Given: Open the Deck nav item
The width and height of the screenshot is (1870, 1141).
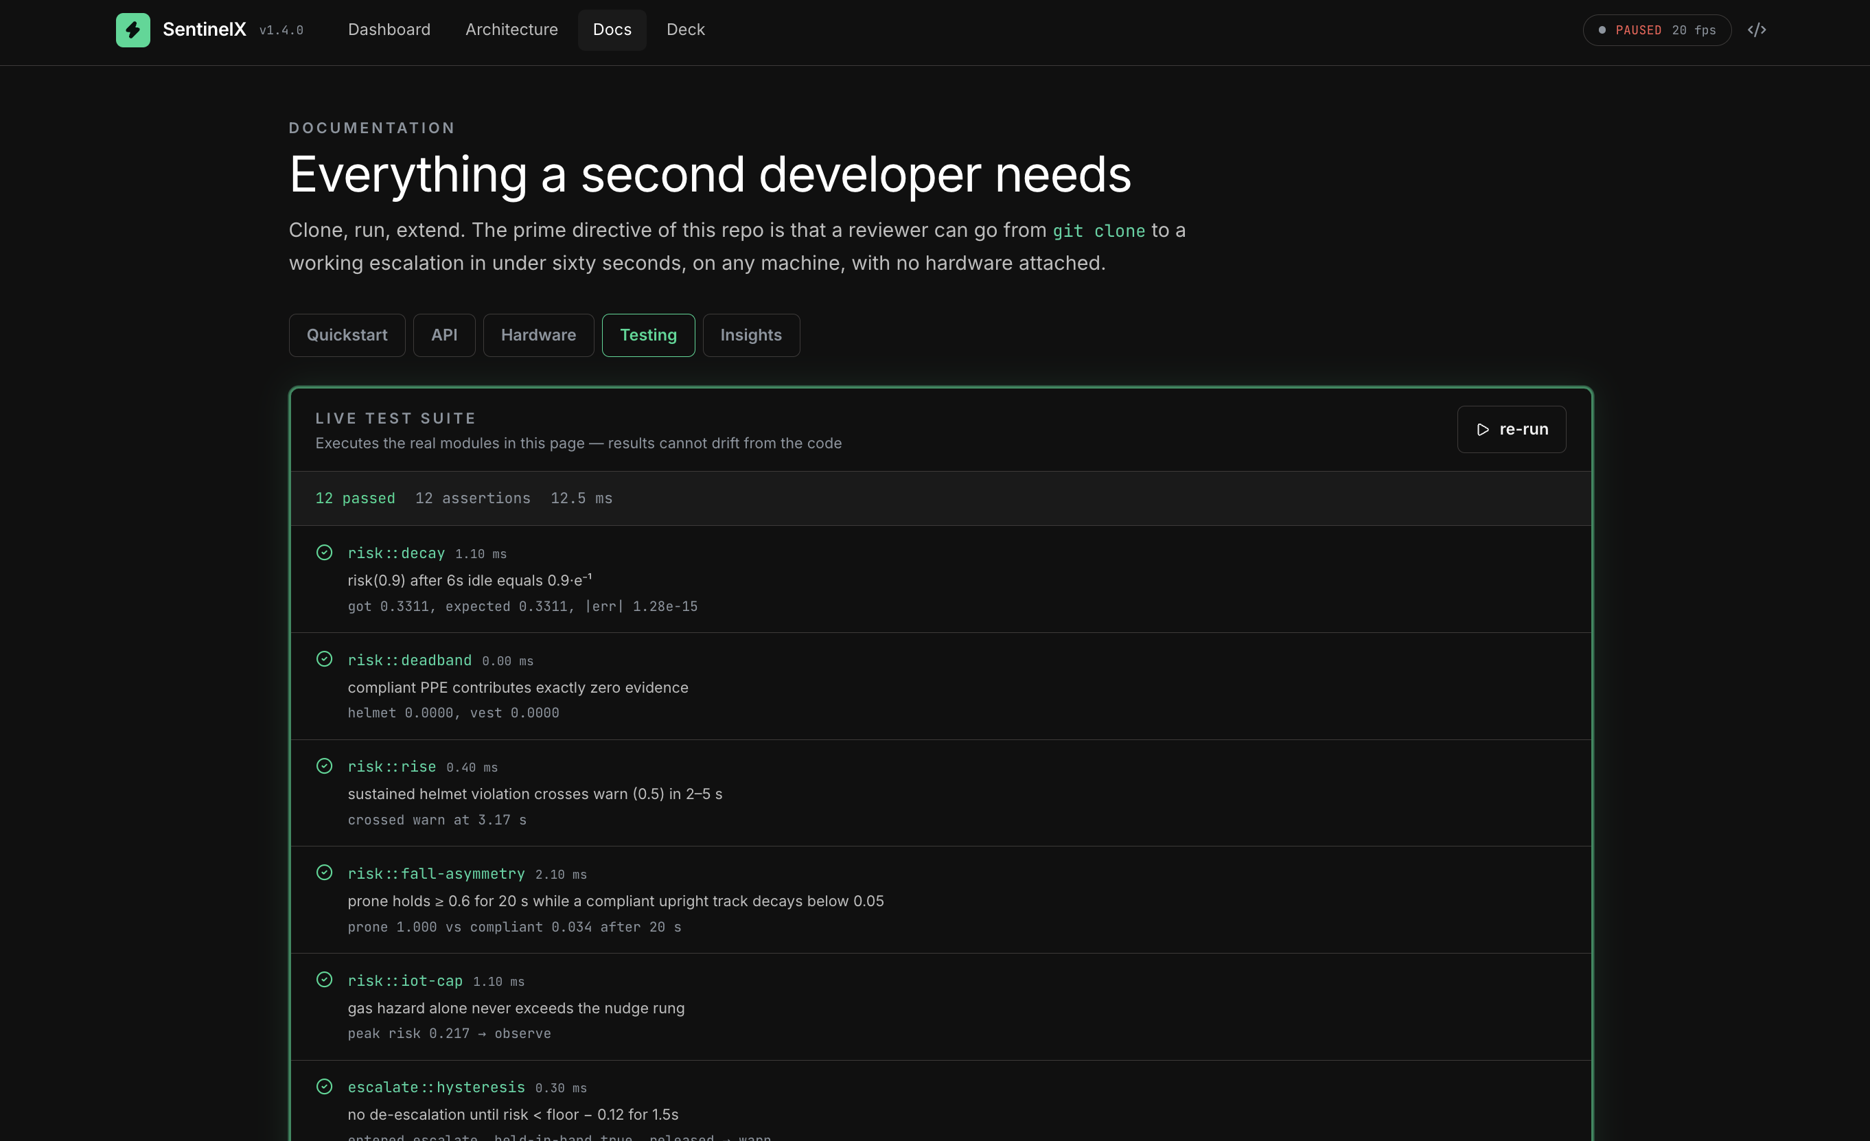Looking at the screenshot, I should pyautogui.click(x=685, y=30).
